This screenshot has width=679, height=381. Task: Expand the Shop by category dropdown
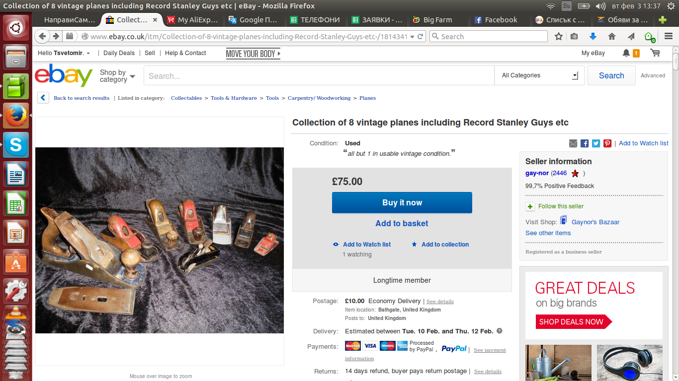117,76
